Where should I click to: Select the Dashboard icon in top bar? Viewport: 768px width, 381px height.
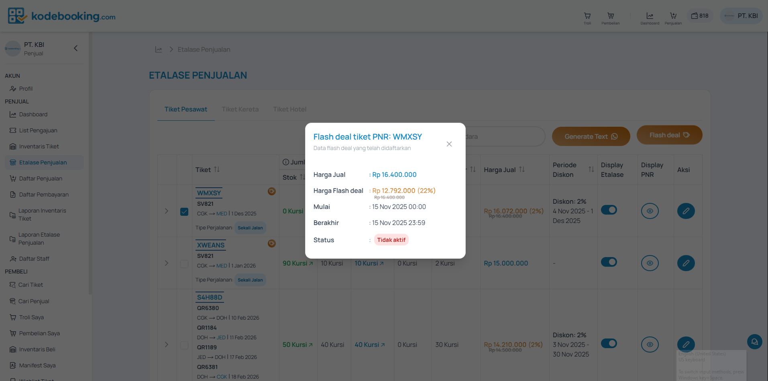pos(650,16)
